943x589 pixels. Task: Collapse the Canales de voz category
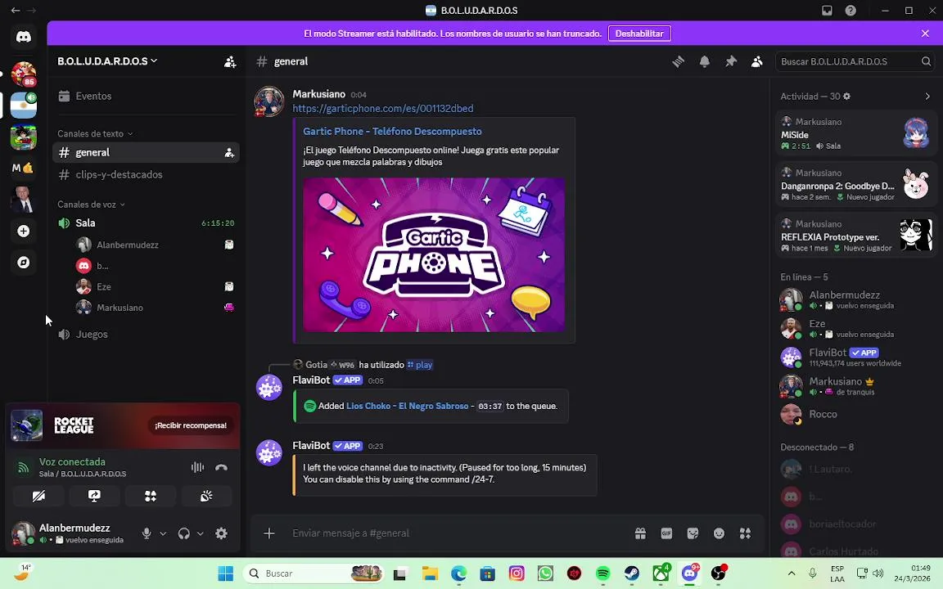click(x=91, y=205)
